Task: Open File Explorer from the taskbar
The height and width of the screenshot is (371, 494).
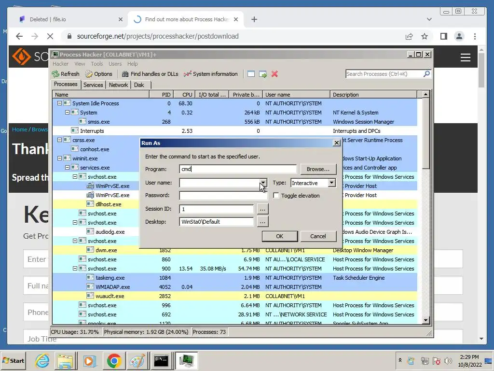Action: [x=65, y=360]
